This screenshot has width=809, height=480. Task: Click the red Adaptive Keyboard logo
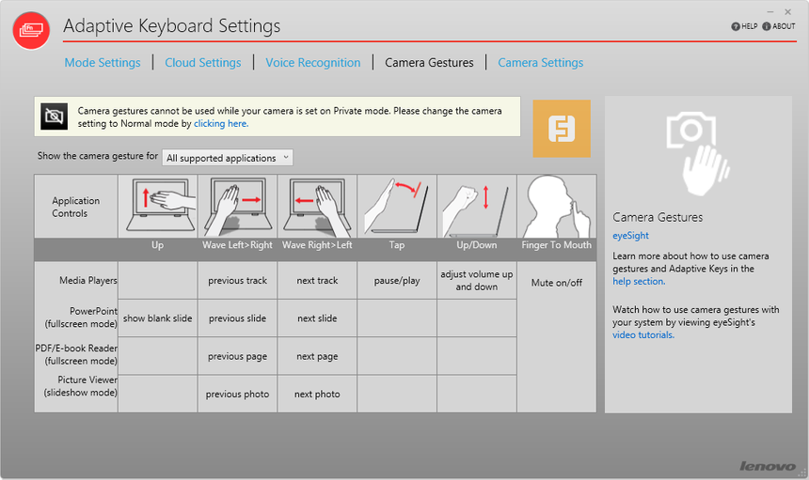31,30
